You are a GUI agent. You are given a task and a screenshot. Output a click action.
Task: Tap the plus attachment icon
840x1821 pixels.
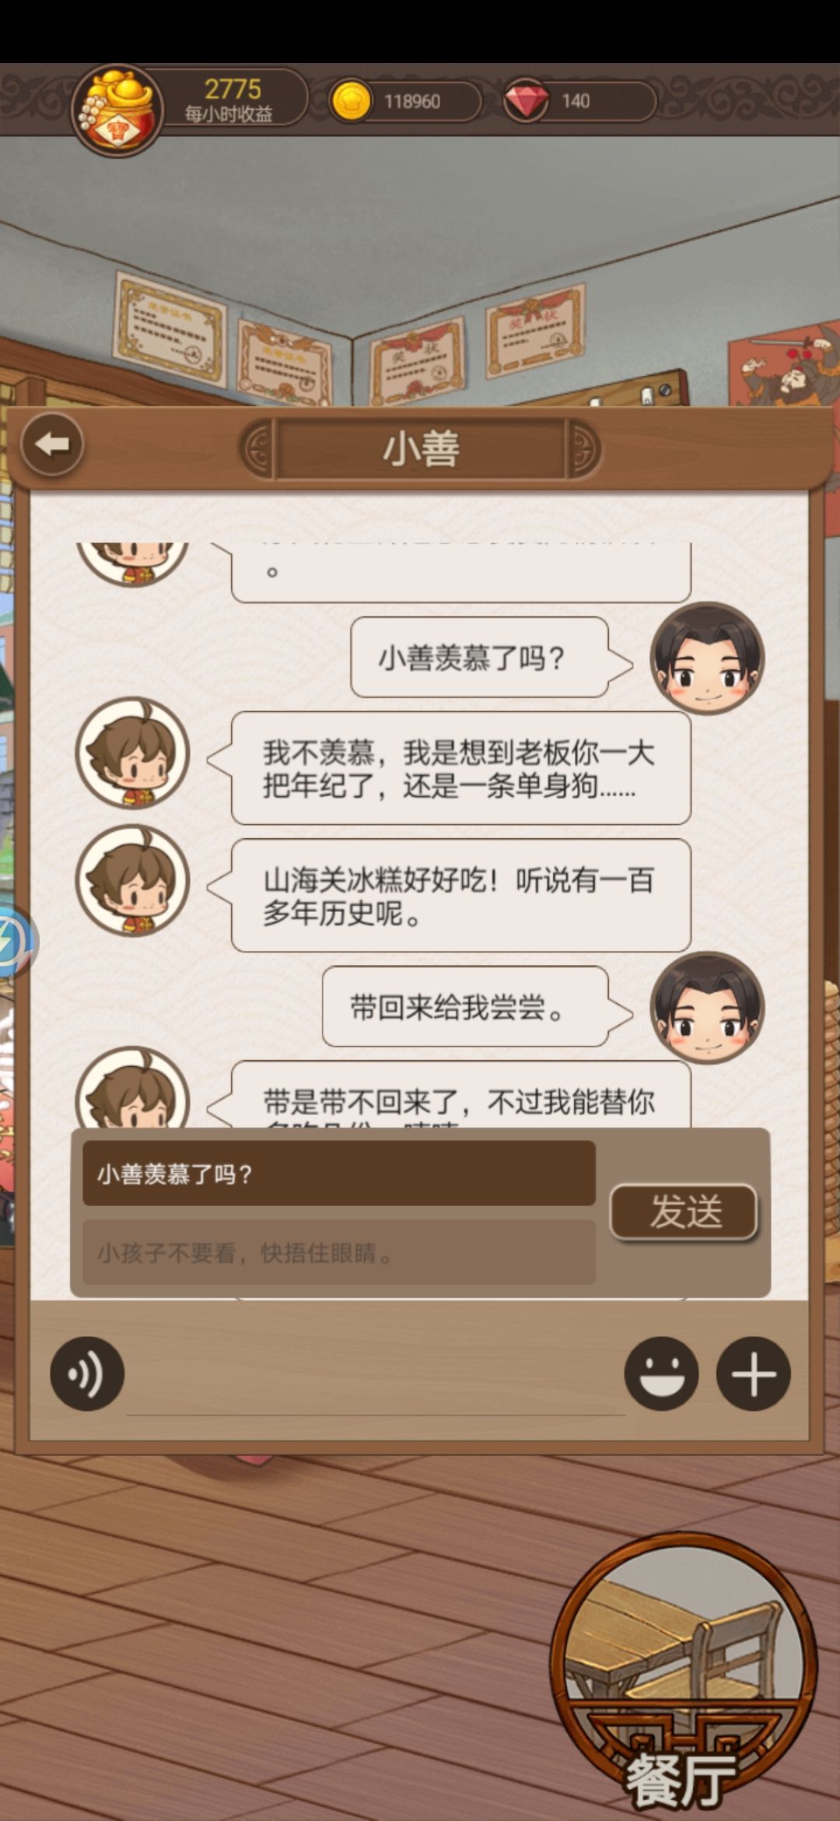point(753,1374)
